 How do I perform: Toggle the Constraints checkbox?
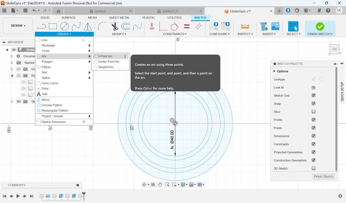coord(313,144)
